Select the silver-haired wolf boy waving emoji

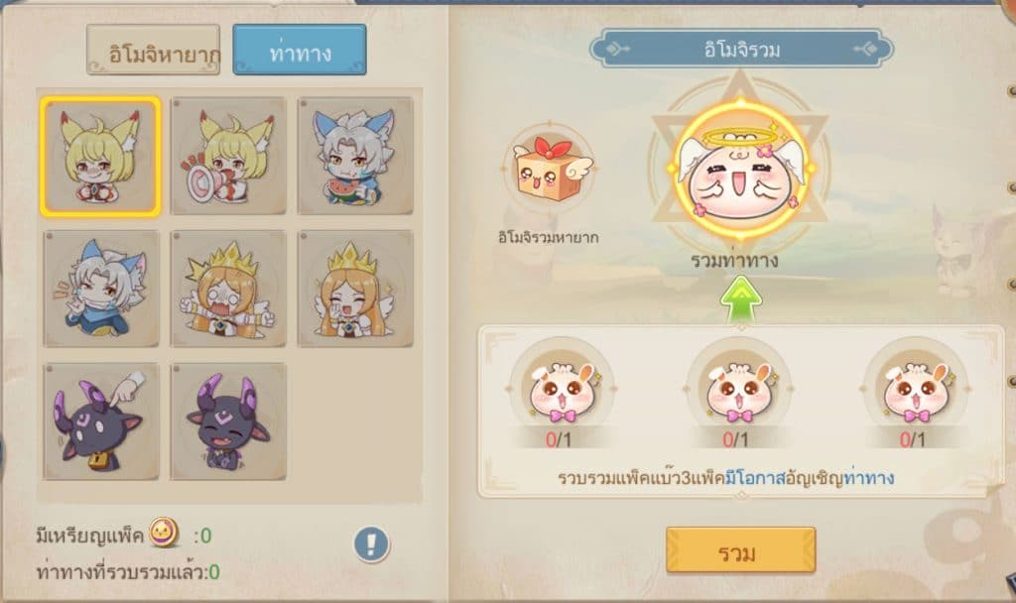[101, 289]
